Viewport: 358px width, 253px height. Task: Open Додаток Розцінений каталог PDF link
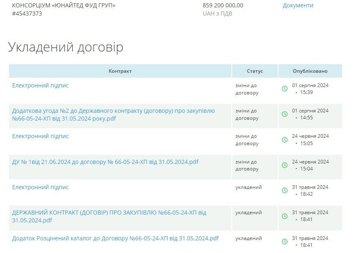point(116,238)
